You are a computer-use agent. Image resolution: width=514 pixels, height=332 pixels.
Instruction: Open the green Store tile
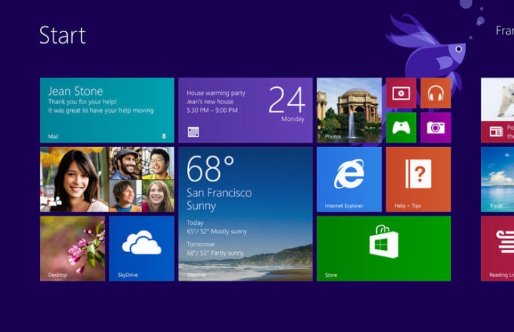click(x=383, y=248)
